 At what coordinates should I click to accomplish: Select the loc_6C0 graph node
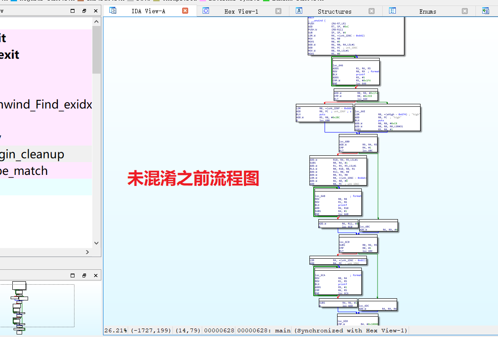click(x=358, y=244)
